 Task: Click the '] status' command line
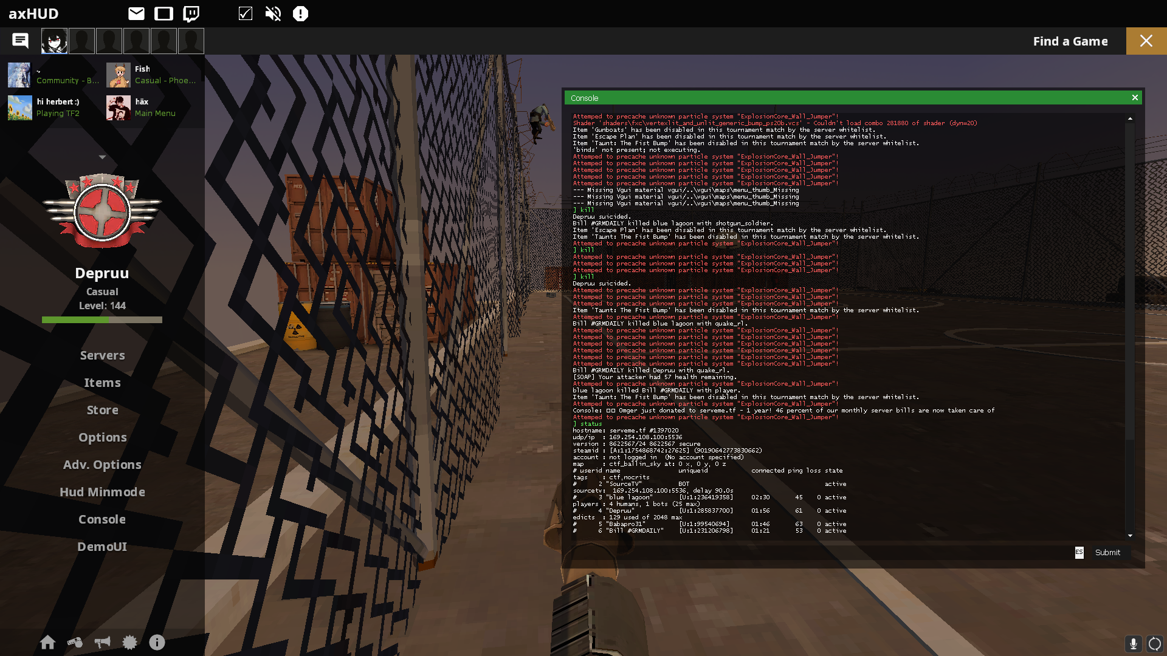[x=587, y=423]
